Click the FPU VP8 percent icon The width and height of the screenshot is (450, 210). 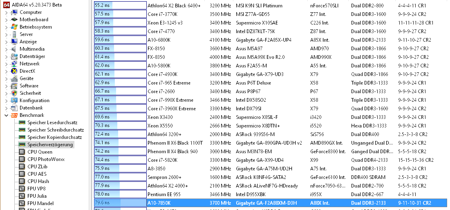(x=22, y=189)
